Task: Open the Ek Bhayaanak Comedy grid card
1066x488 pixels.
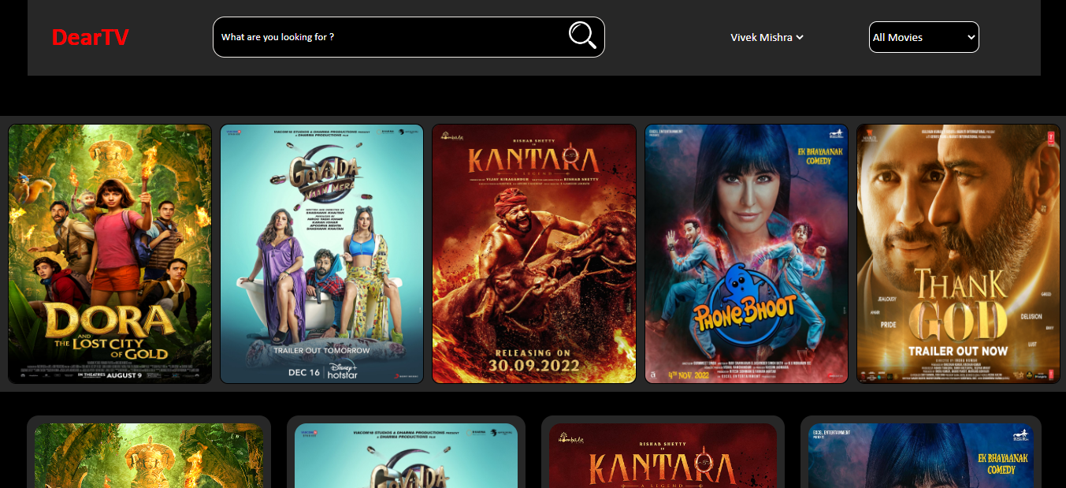Action: 921,453
